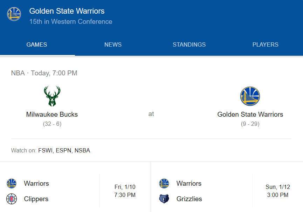This screenshot has height=212, width=303.
Task: Click the Watch on FSWI, ESPN, NSBA line
Action: (x=51, y=151)
